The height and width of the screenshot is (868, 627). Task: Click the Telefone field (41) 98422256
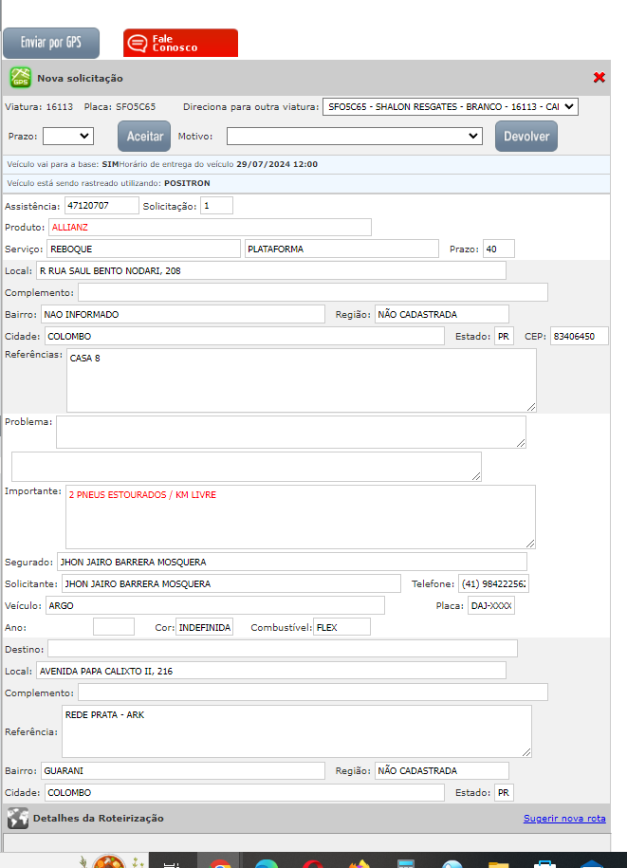(493, 584)
